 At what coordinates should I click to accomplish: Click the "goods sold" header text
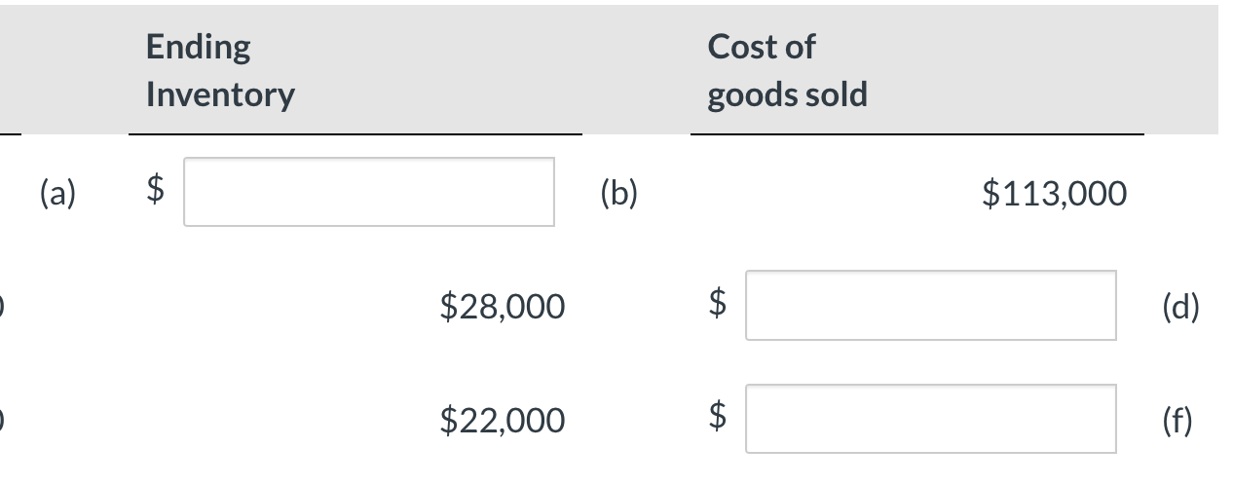tap(787, 94)
